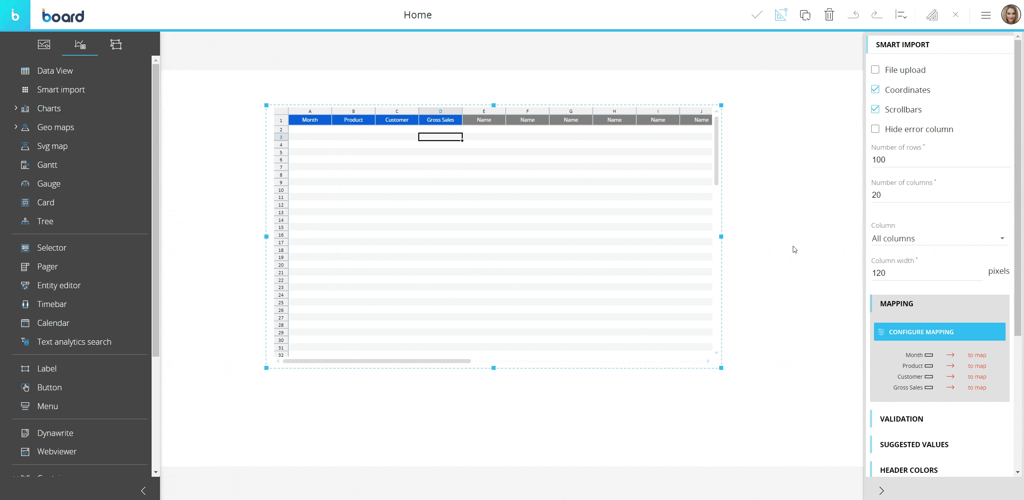Image resolution: width=1024 pixels, height=500 pixels.
Task: Click row header 10 in the sheet
Action: coord(281,190)
